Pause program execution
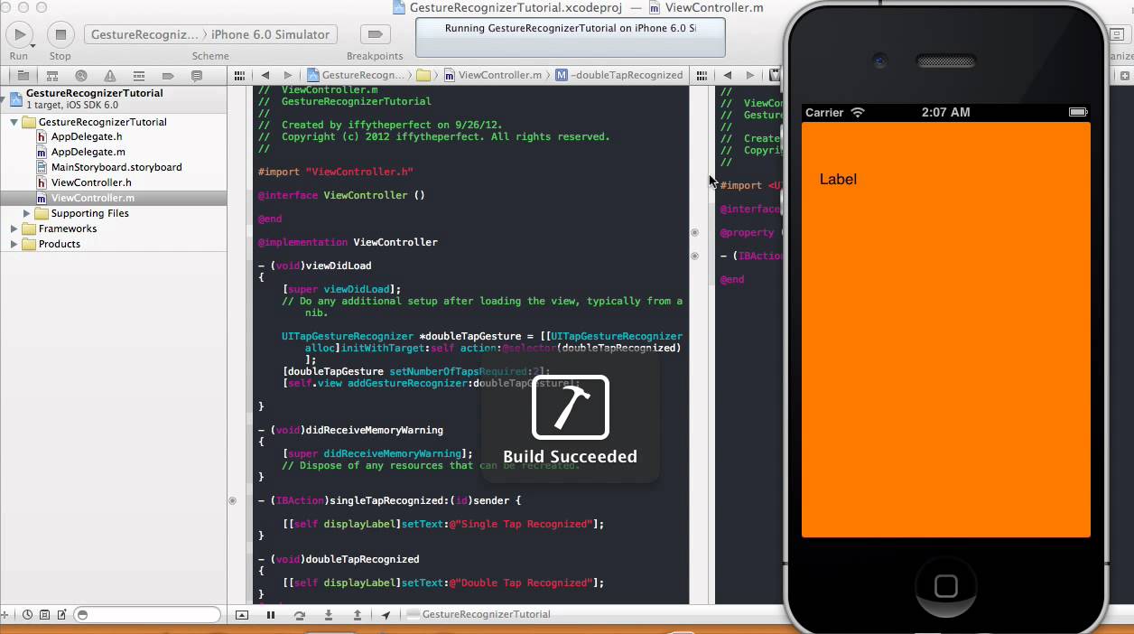The width and height of the screenshot is (1134, 634). click(271, 615)
